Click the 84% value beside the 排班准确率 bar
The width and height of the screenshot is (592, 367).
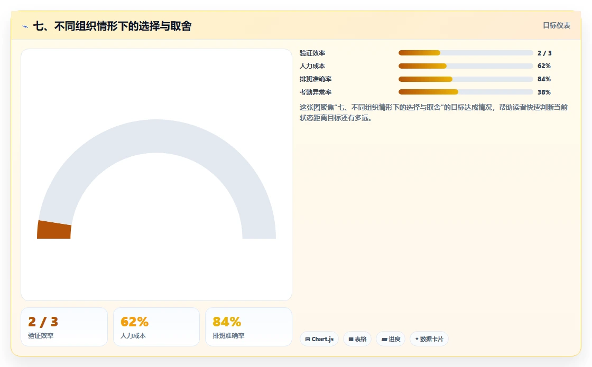click(x=544, y=79)
